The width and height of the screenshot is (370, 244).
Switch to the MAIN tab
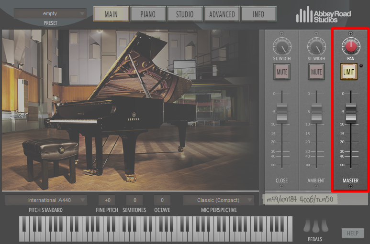tap(111, 14)
